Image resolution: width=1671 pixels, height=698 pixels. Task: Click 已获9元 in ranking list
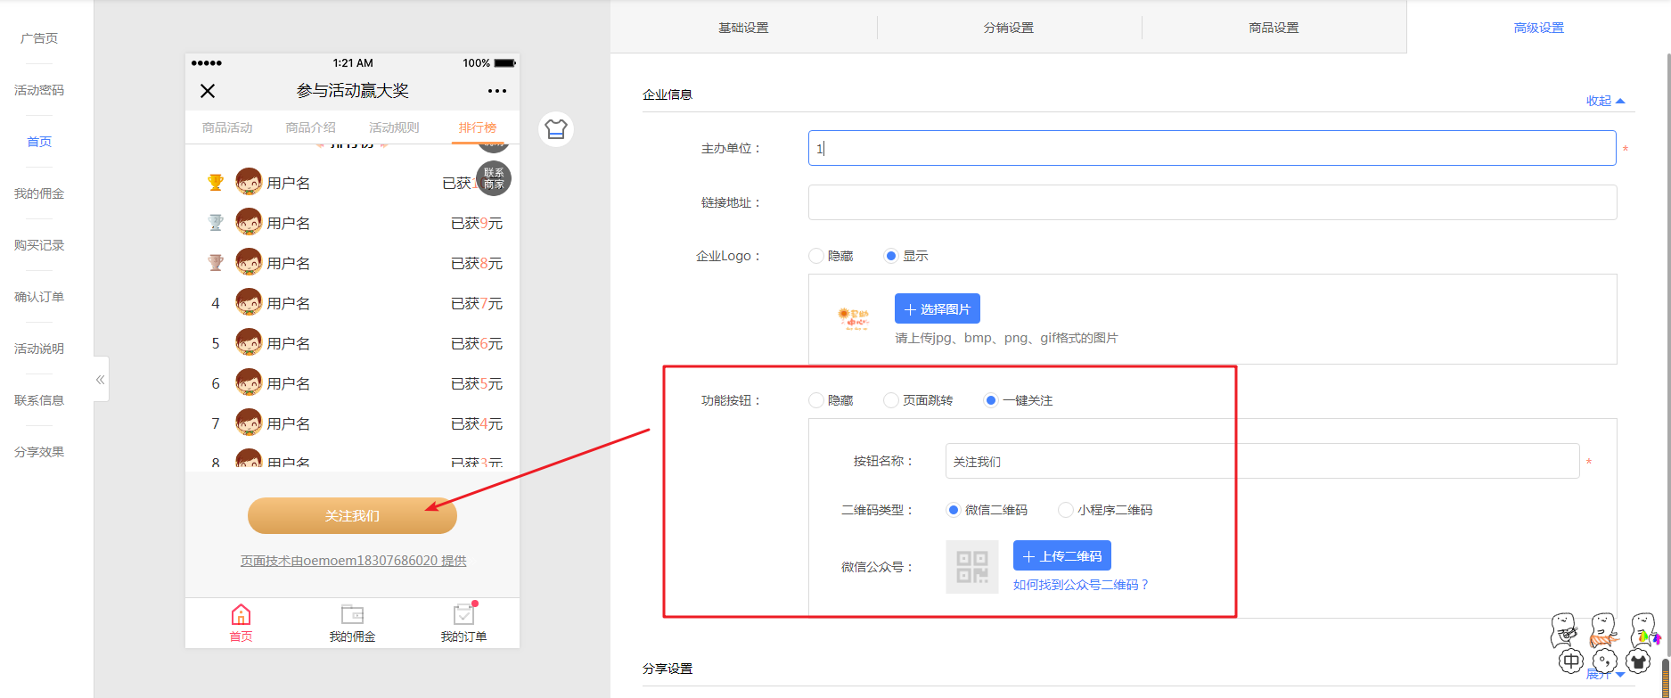(477, 223)
